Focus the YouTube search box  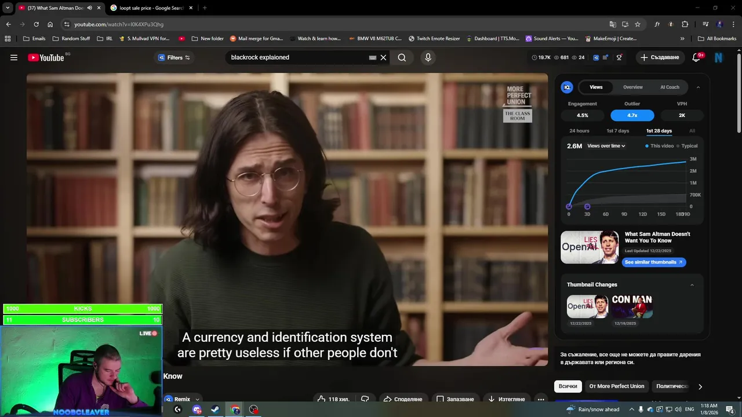click(x=298, y=57)
